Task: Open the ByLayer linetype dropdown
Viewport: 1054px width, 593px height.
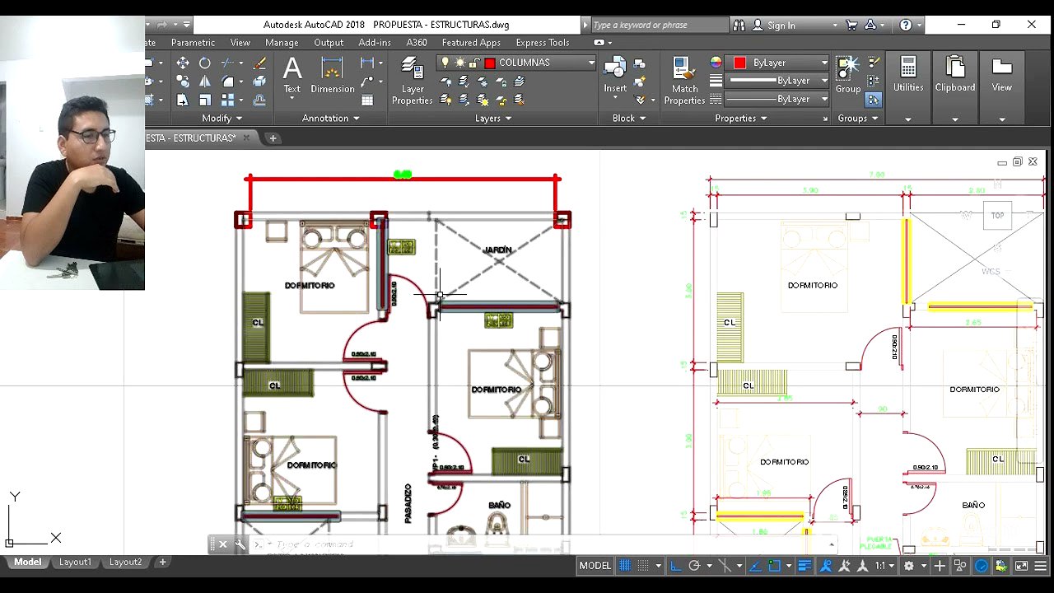Action: (x=824, y=99)
